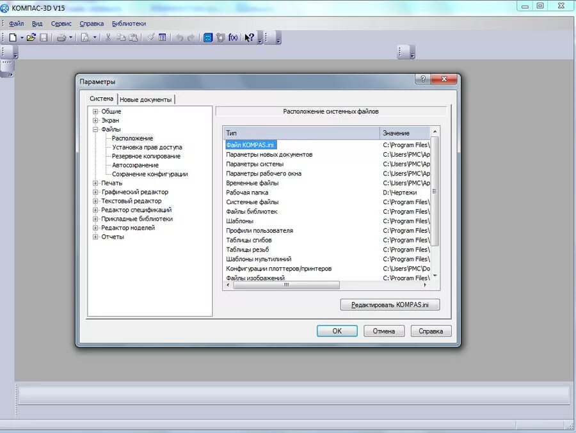
Task: Open the Справка menu
Action: [92, 24]
